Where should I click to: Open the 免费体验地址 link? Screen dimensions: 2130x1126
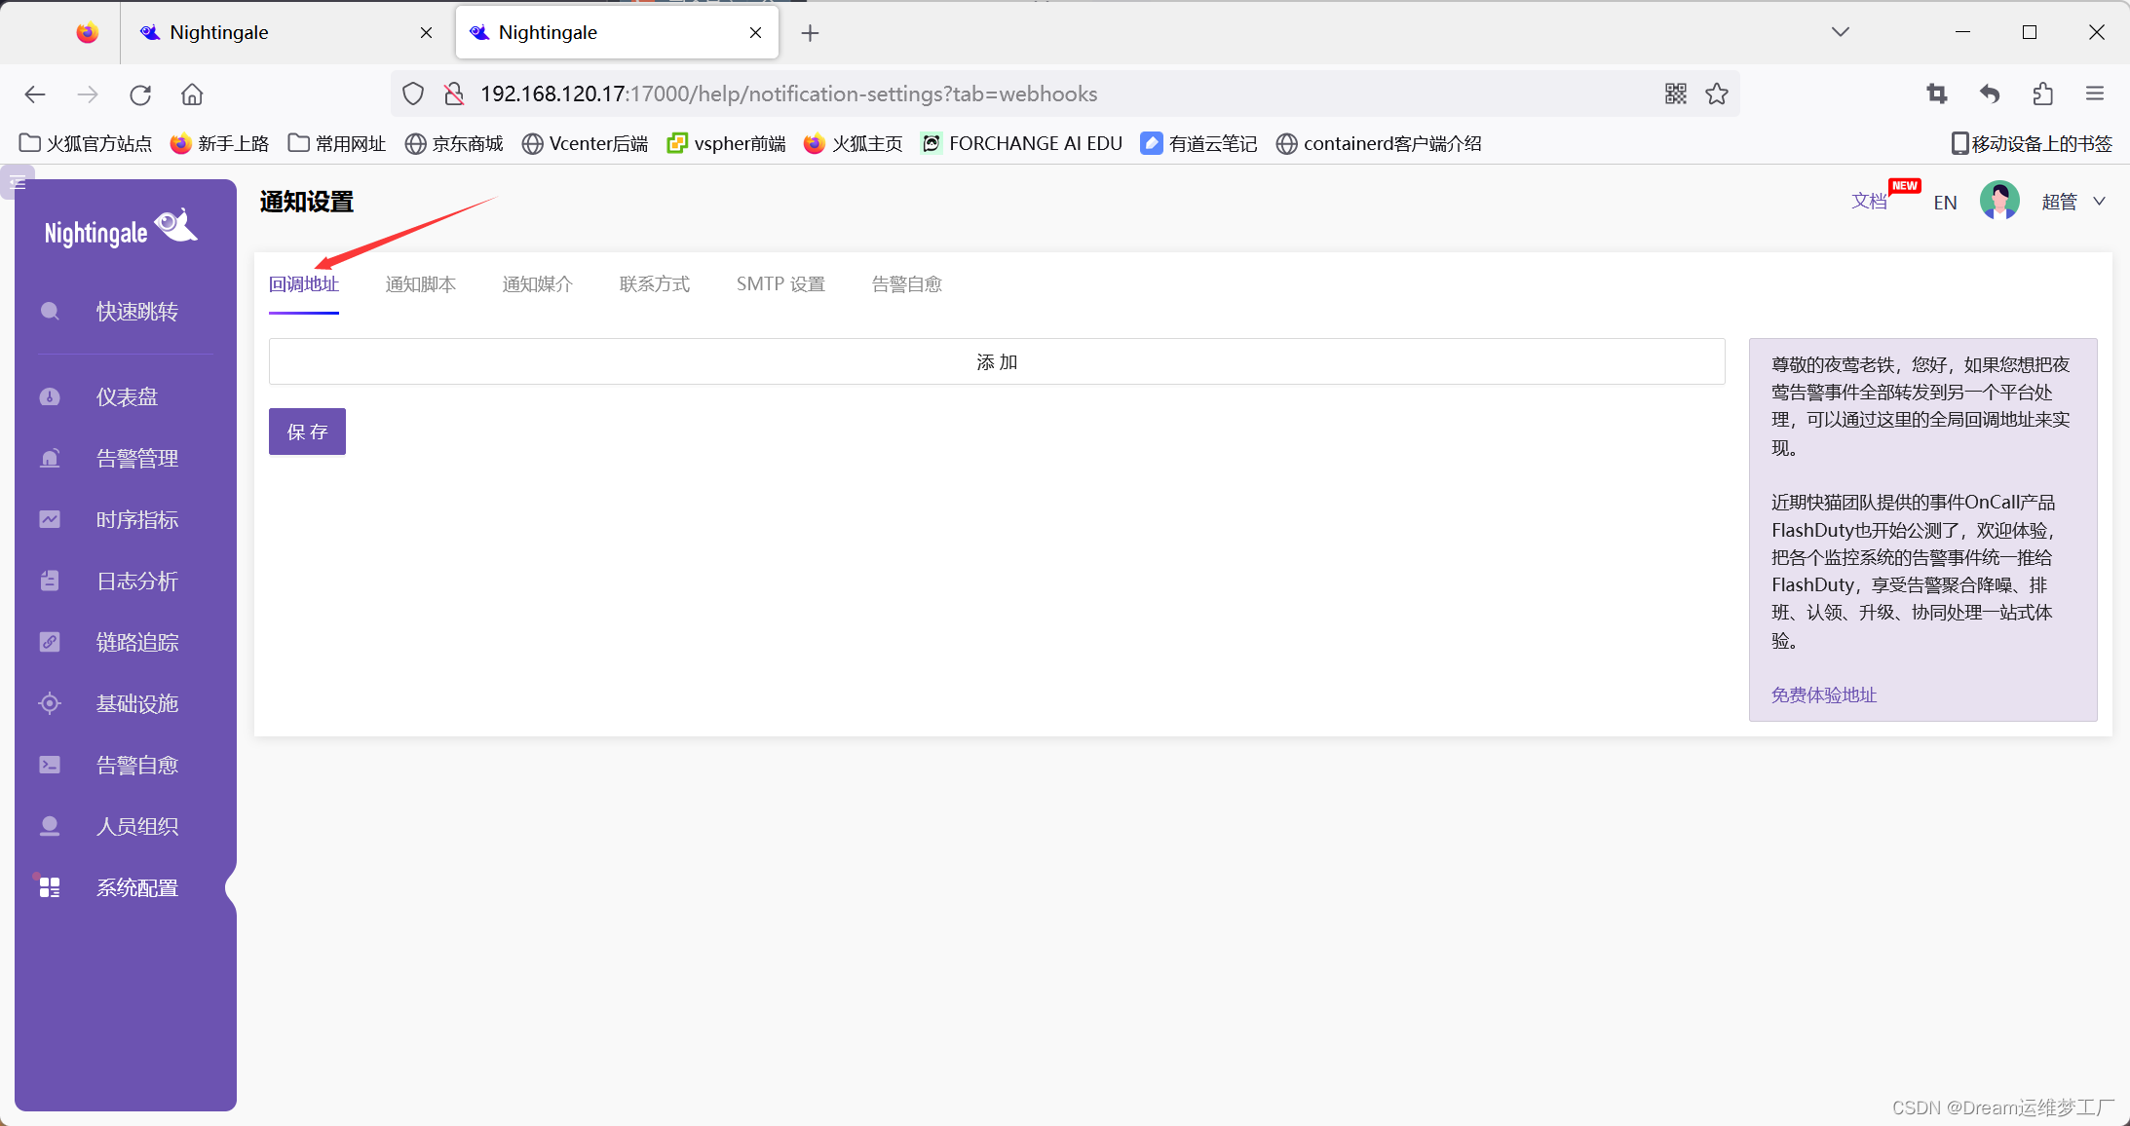1823,694
